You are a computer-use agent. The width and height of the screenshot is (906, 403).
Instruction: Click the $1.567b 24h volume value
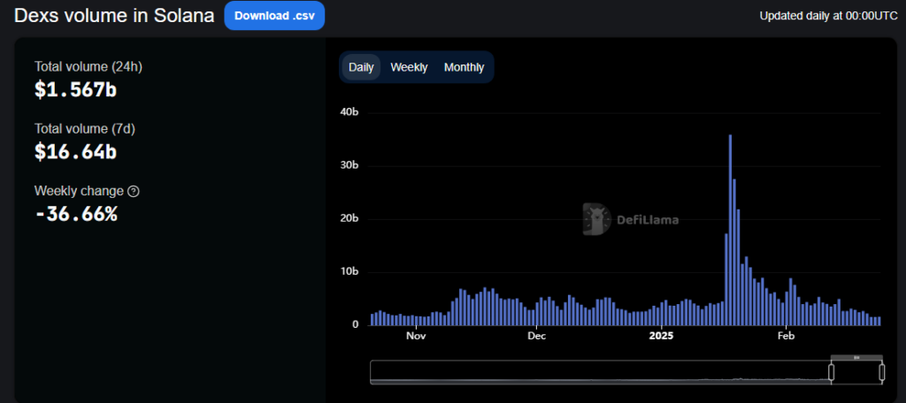[x=75, y=89]
